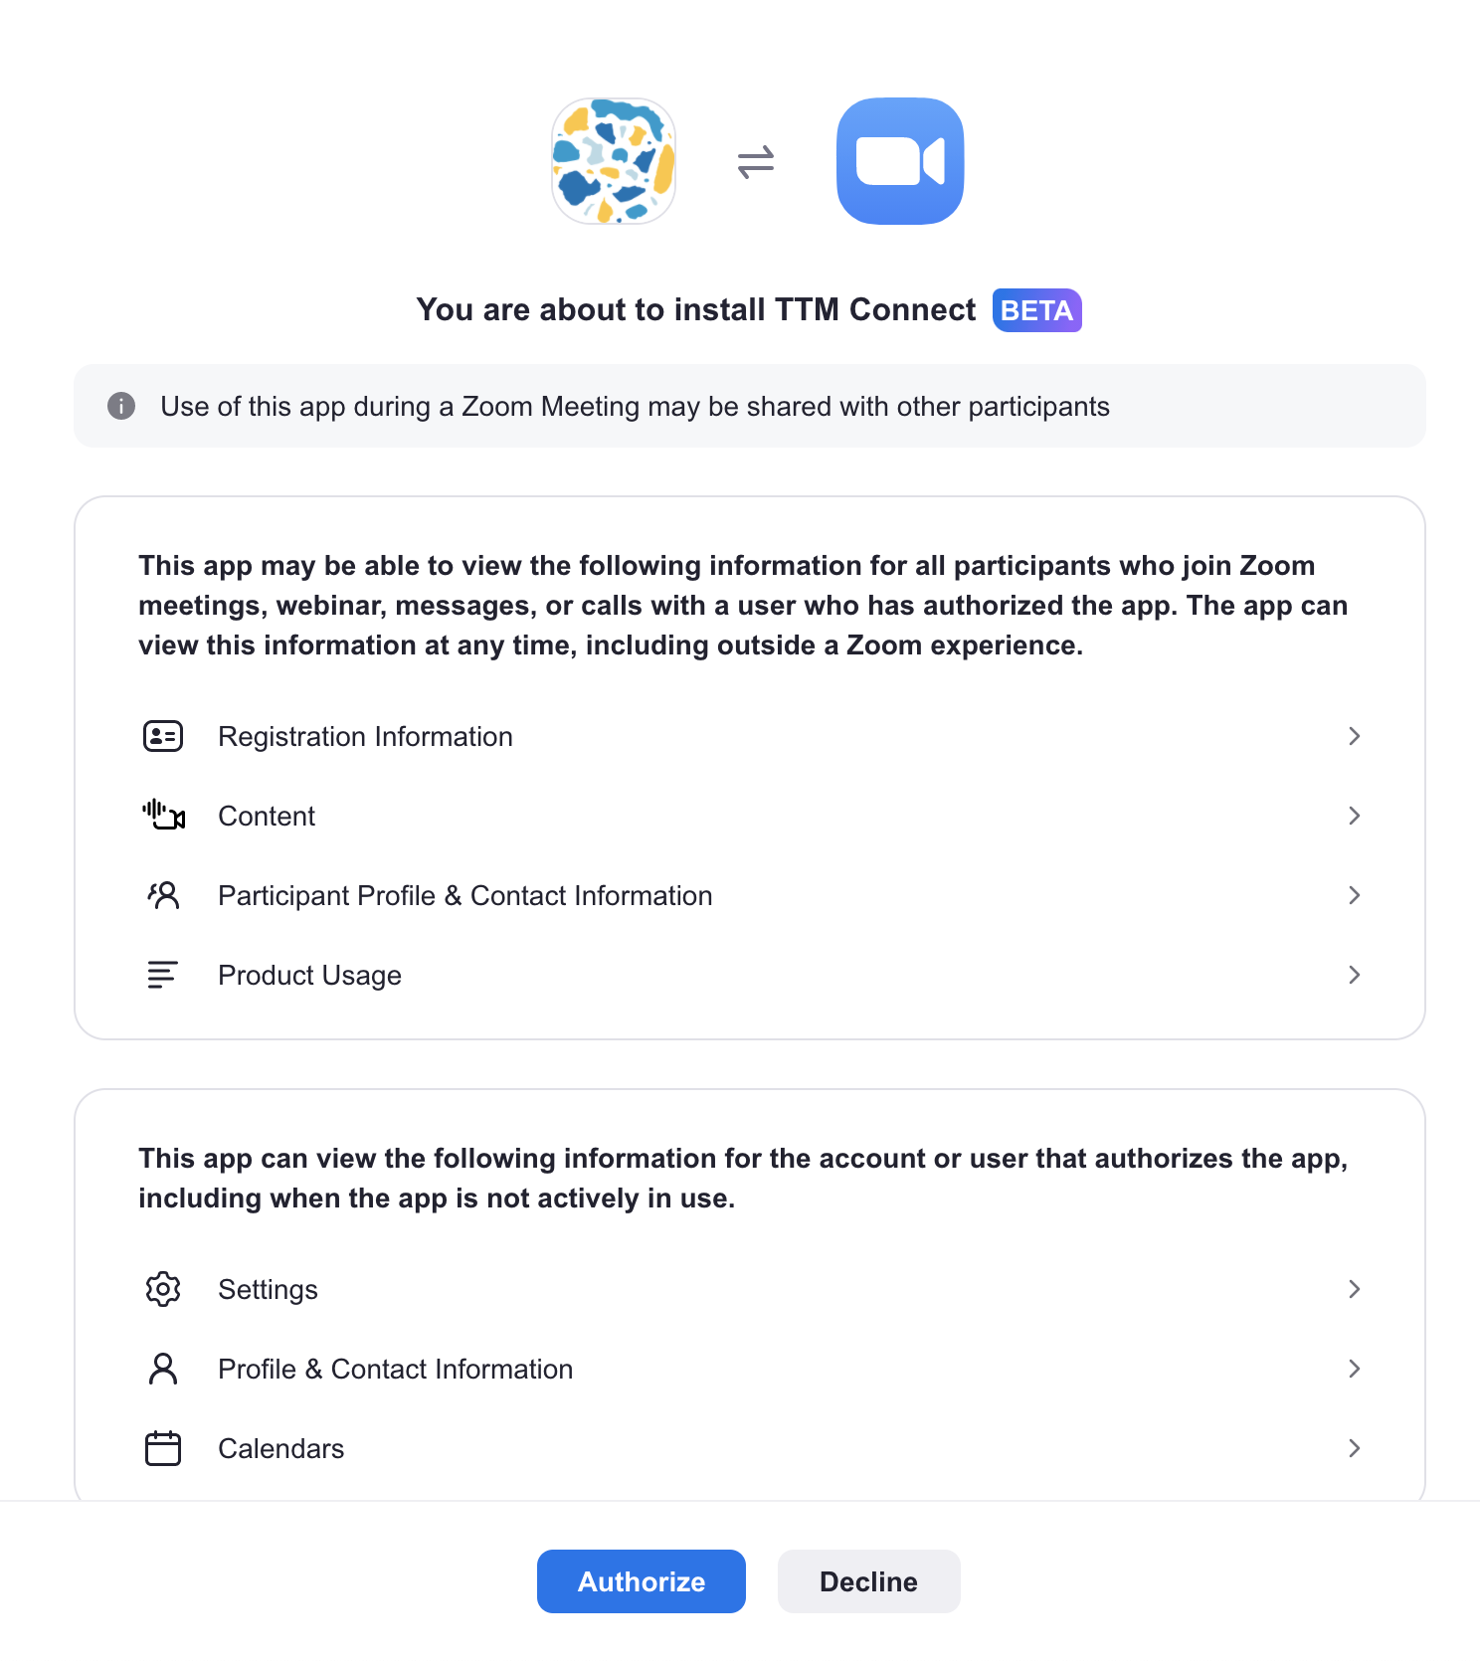Viewport: 1480px width, 1661px height.
Task: Click the Registration Information ID card icon
Action: click(x=163, y=736)
